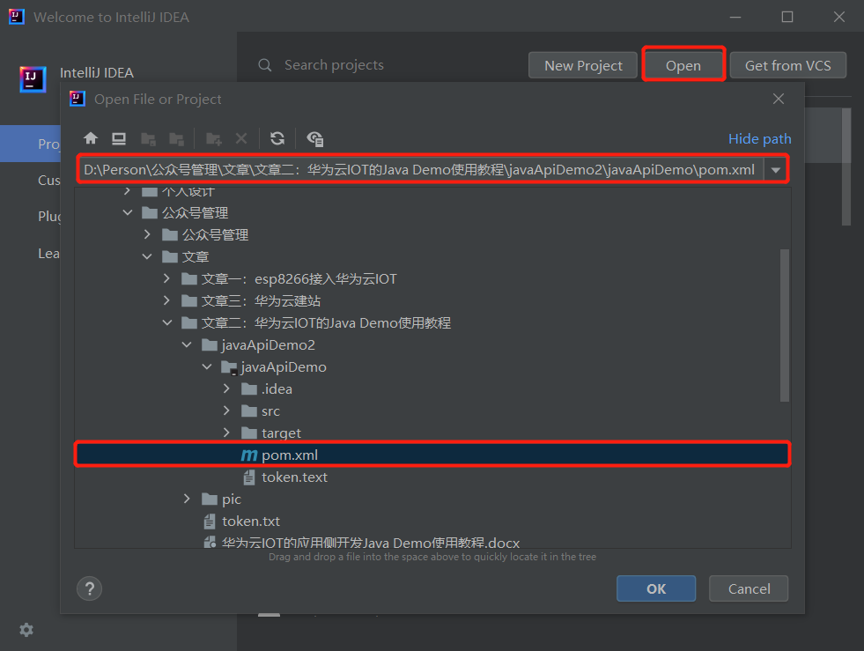This screenshot has width=864, height=651.
Task: Confirm with the OK button
Action: point(656,588)
